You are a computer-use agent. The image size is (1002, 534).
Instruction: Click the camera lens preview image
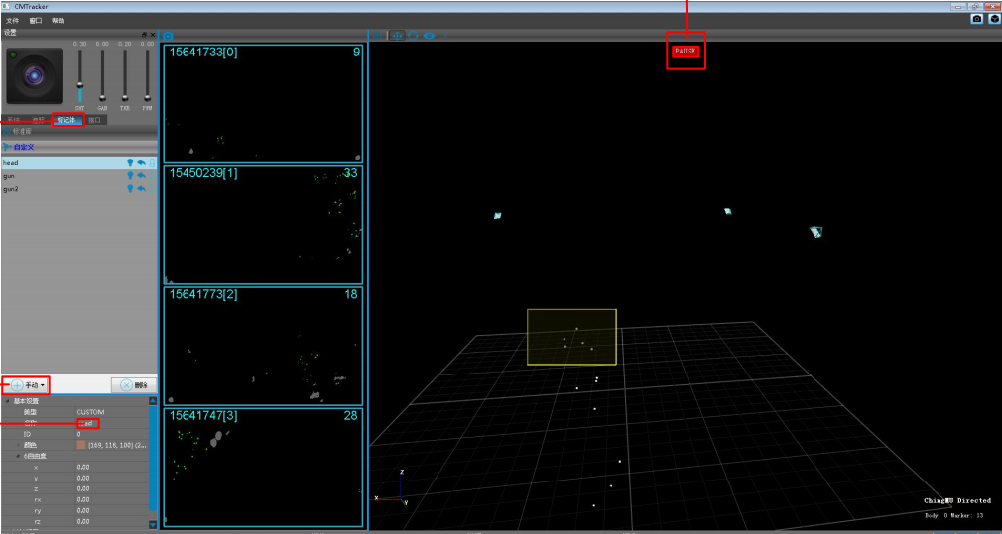(x=35, y=76)
